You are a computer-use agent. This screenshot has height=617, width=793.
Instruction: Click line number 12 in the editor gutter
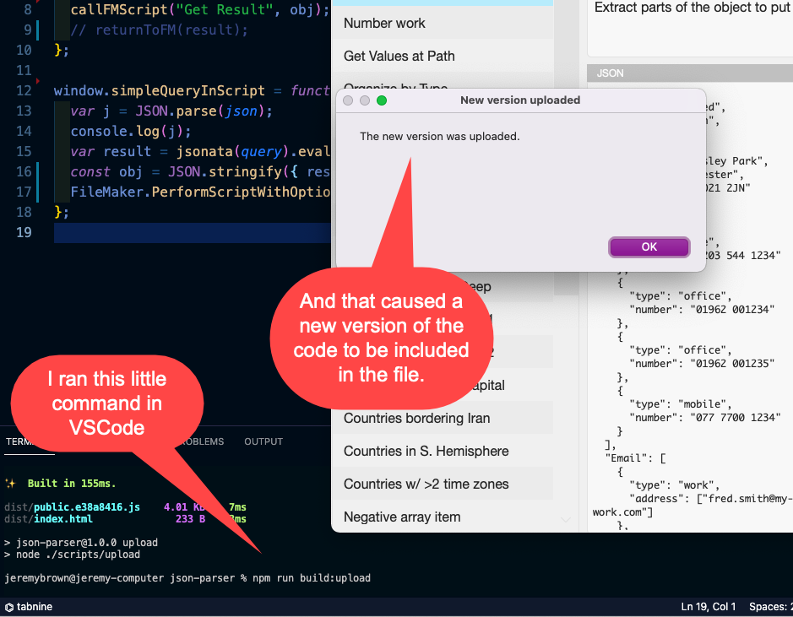click(x=24, y=91)
